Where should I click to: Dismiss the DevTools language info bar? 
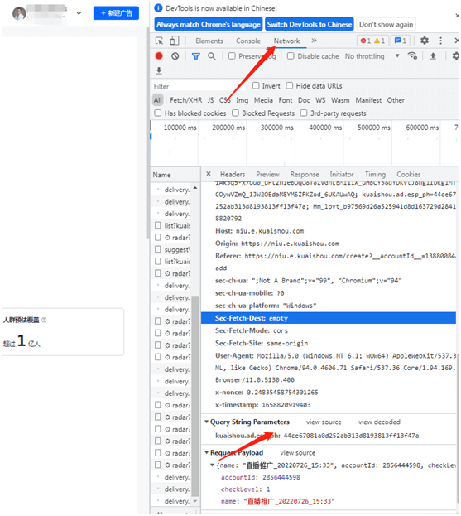(x=457, y=16)
